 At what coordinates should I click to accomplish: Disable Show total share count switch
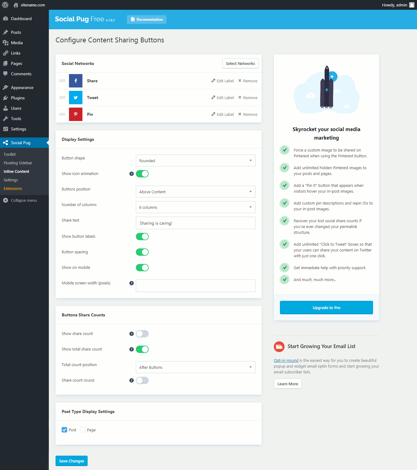(x=142, y=349)
